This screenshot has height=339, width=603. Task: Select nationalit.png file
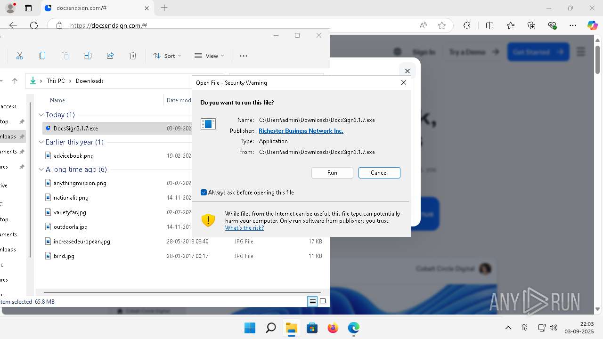coord(71,198)
